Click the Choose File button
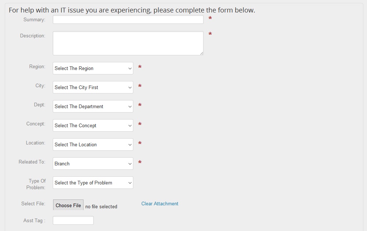 point(68,205)
